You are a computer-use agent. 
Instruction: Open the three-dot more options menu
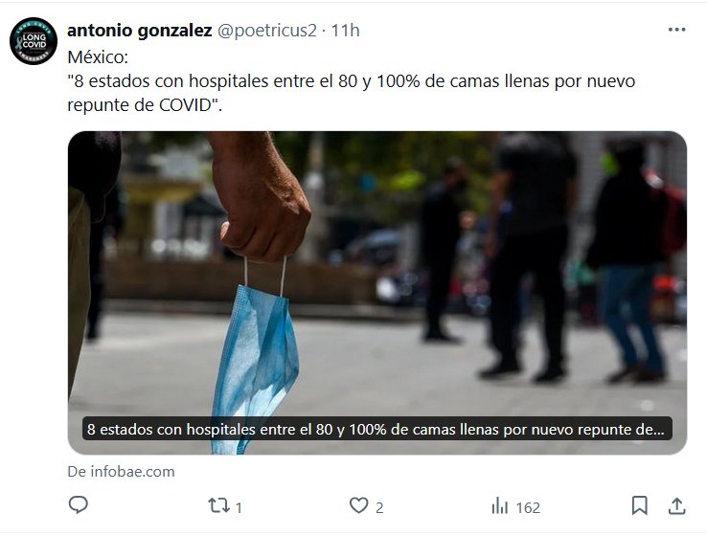point(676,30)
